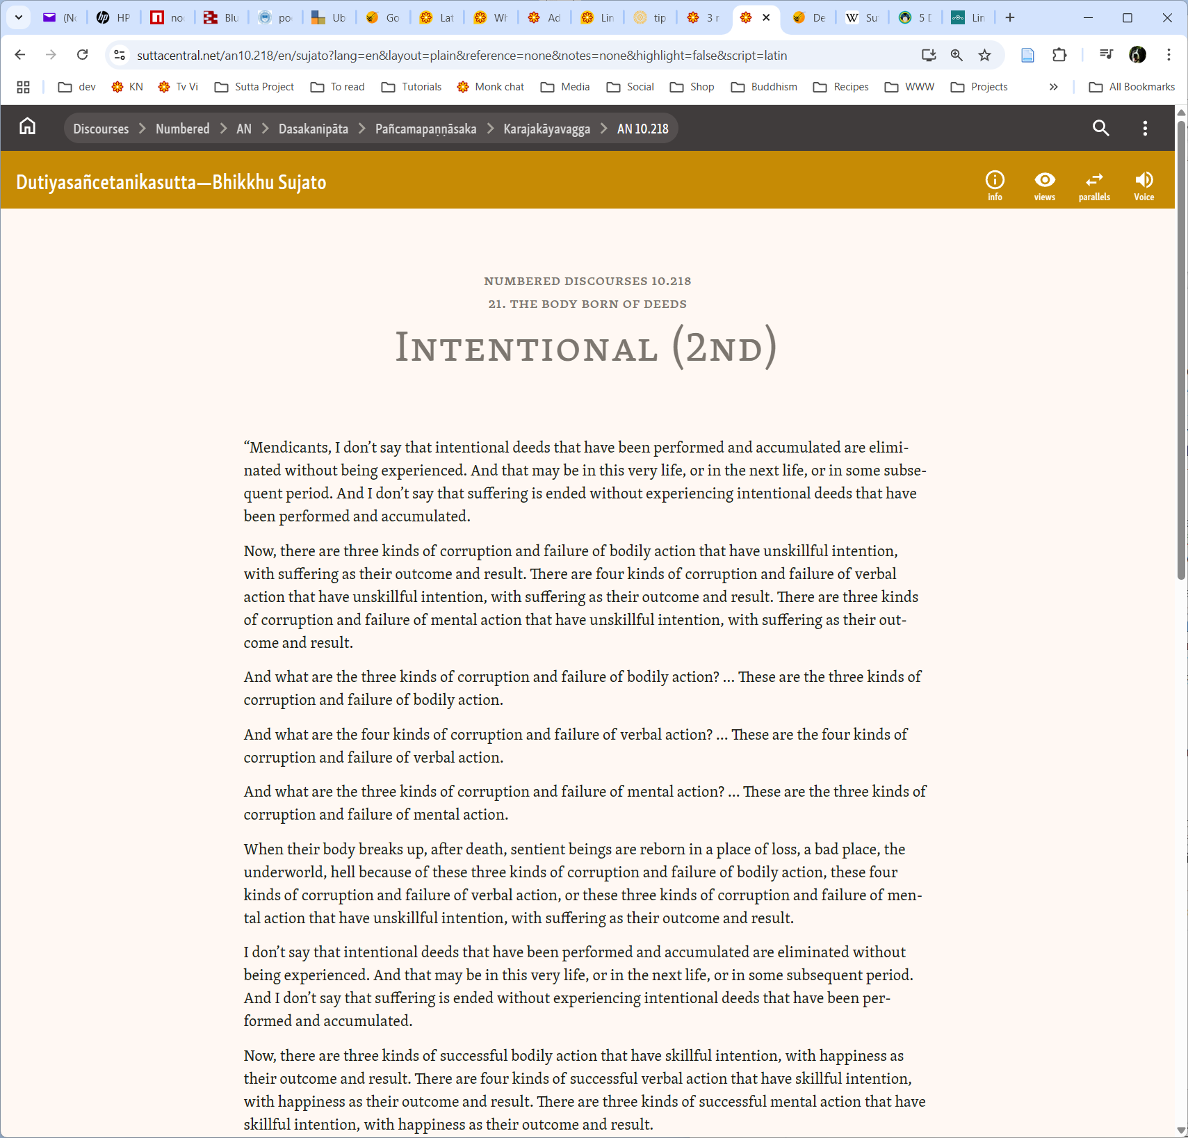Viewport: 1188px width, 1138px height.
Task: Select AN 10.218 breadcrumb
Action: coord(643,129)
